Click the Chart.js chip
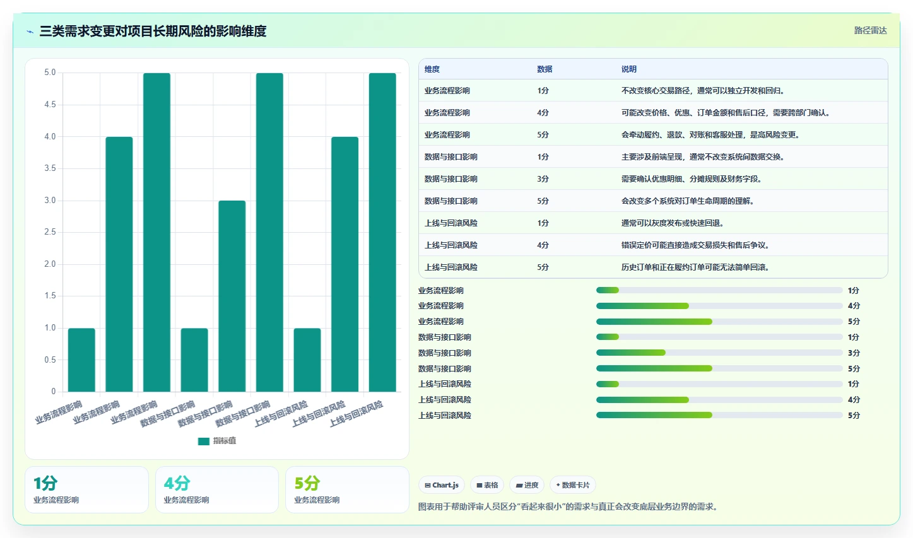913x538 pixels. pos(442,485)
